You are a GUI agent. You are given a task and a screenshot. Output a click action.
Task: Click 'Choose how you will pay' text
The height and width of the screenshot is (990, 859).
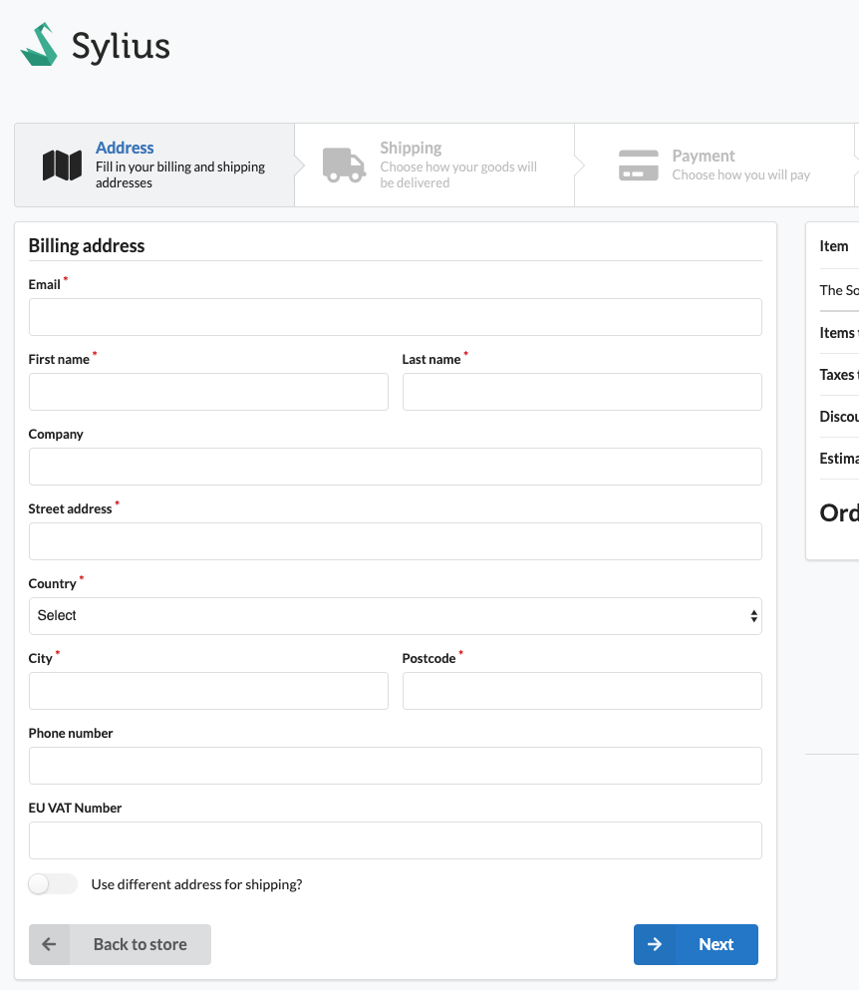point(741,174)
